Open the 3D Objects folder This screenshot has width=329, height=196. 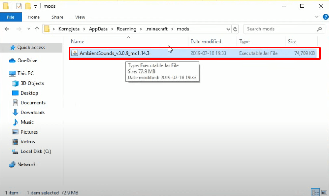(x=32, y=83)
